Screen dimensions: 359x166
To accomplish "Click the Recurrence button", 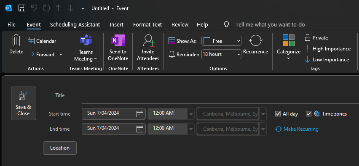I will tap(255, 45).
